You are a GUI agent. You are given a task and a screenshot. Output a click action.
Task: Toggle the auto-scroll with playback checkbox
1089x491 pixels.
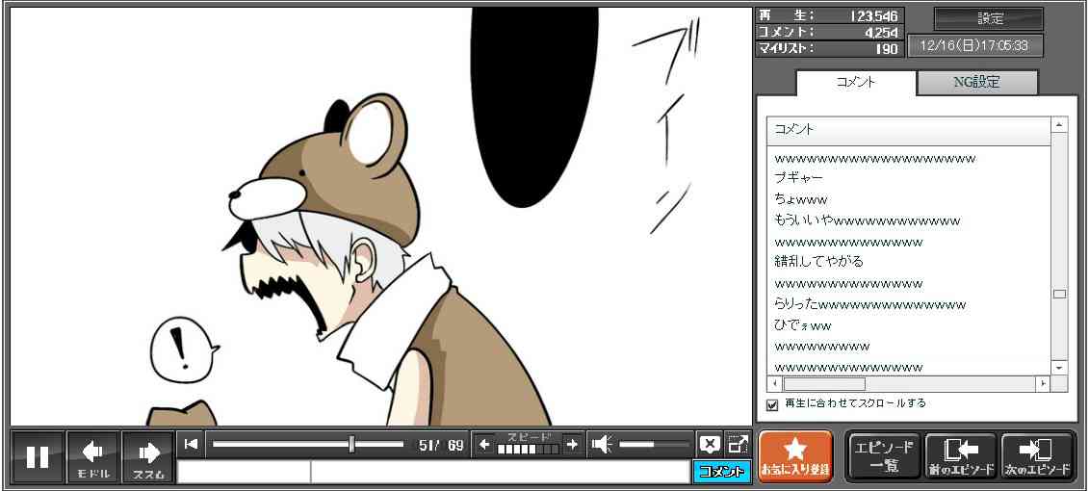[x=772, y=404]
